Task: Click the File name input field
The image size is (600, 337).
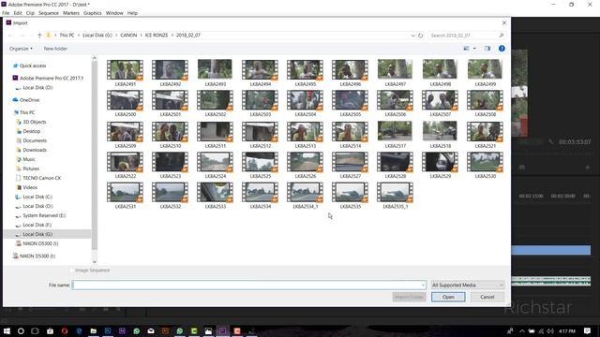Action: (x=249, y=285)
